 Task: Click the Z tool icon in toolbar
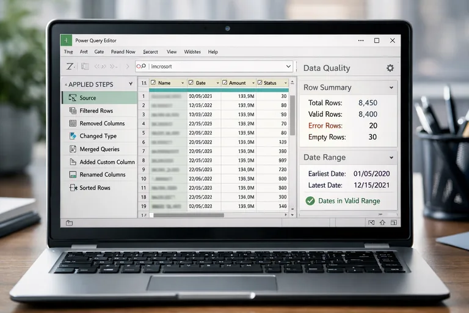tap(70, 66)
